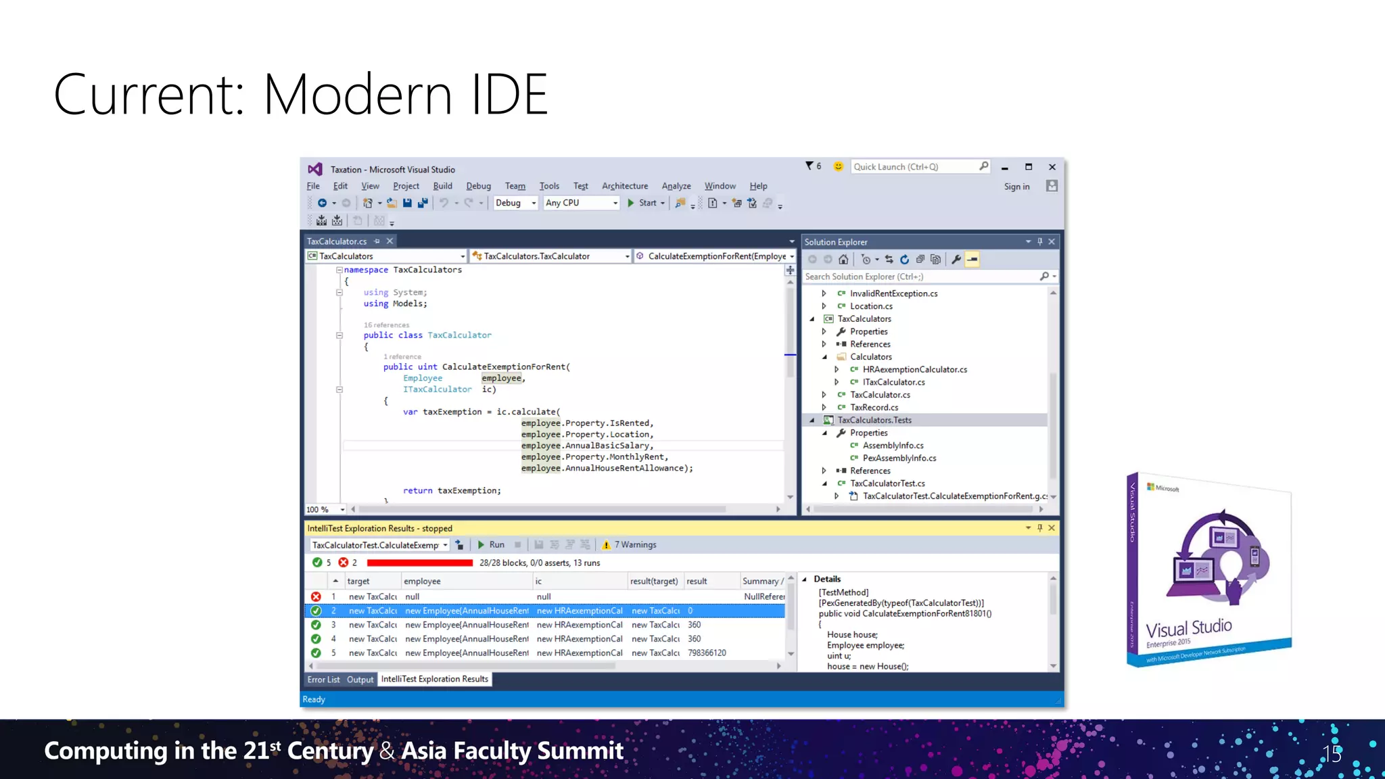The height and width of the screenshot is (779, 1385).
Task: Stop the IntelliTest exploration
Action: [518, 545]
